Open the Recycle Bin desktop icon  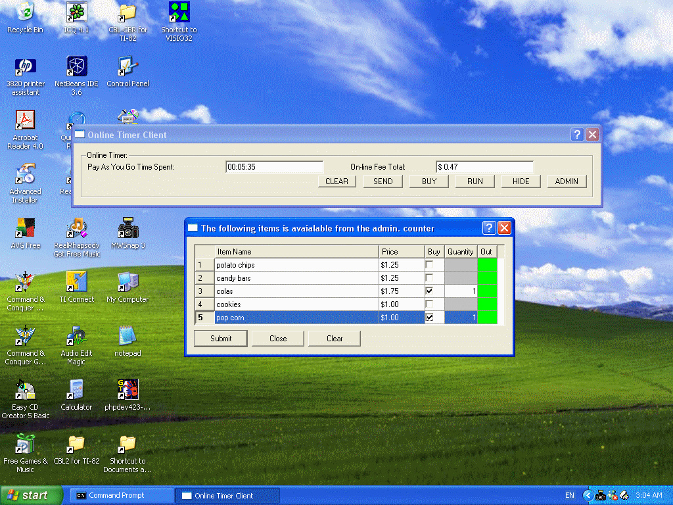(x=25, y=12)
